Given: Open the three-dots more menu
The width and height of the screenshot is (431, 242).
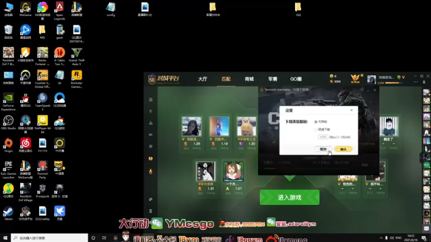Looking at the screenshot, I should pyautogui.click(x=416, y=82).
